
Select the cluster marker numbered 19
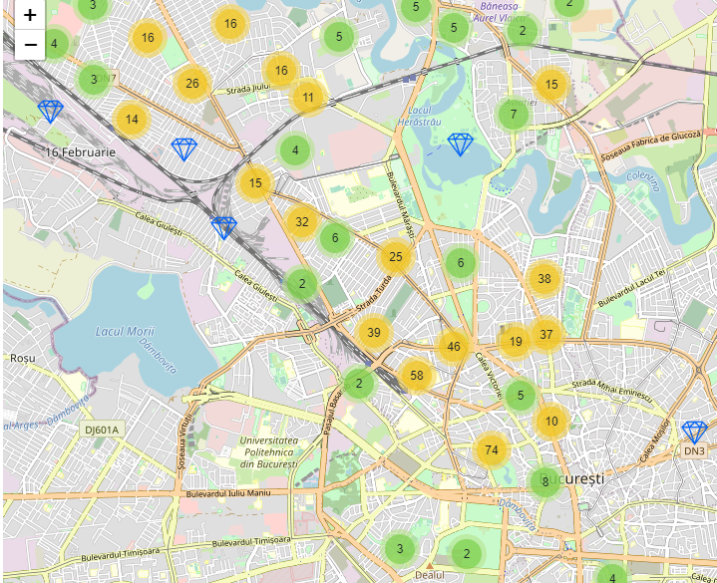click(515, 342)
